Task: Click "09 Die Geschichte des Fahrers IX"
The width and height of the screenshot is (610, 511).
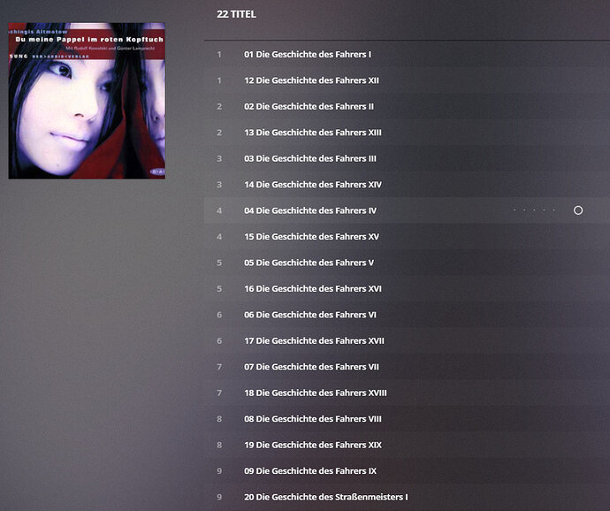Action: pyautogui.click(x=310, y=471)
